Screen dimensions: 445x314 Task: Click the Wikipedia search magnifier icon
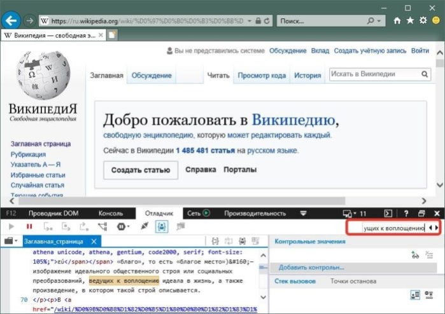coord(424,74)
